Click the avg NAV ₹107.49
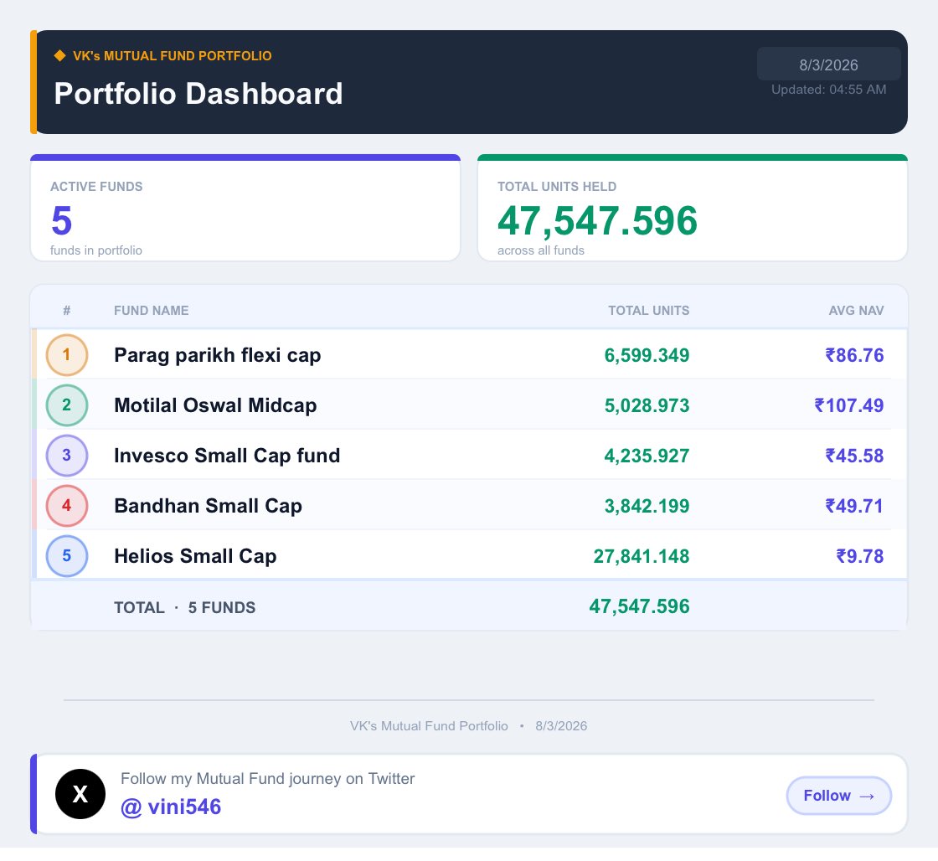 click(849, 405)
